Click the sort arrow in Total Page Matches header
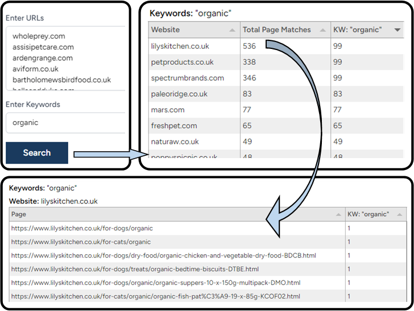The height and width of the screenshot is (311, 414). coord(322,30)
